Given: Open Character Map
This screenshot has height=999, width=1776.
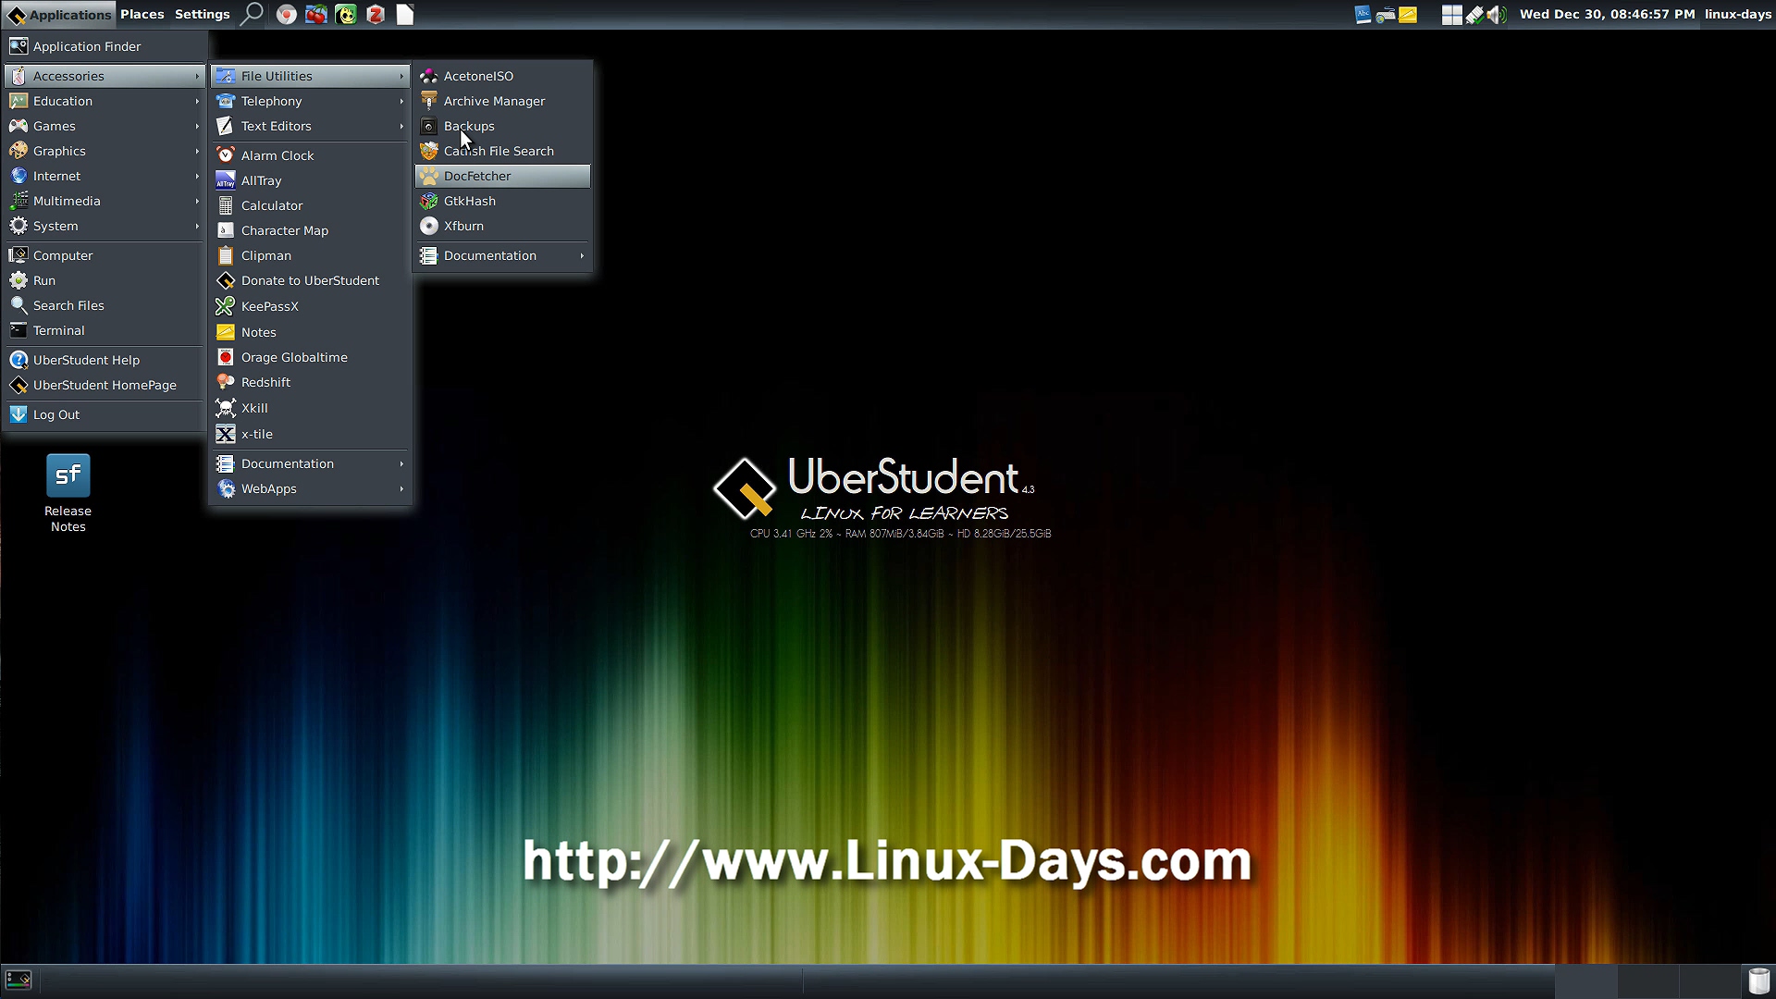Looking at the screenshot, I should [x=311, y=230].
